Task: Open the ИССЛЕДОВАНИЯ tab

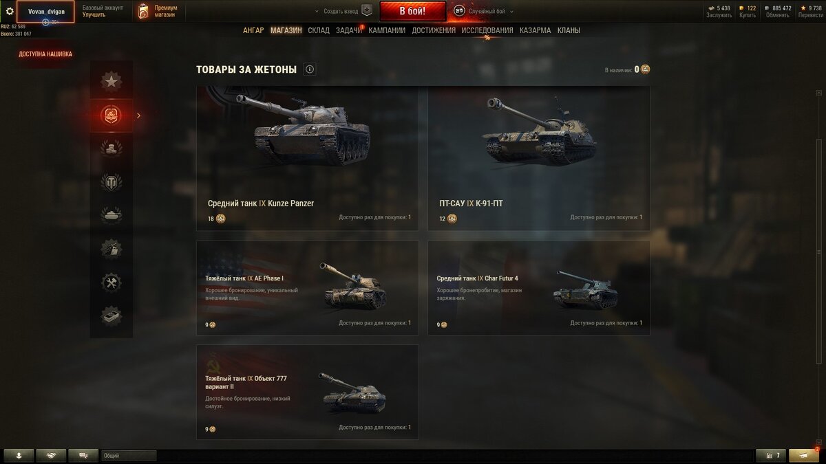Action: [x=487, y=30]
